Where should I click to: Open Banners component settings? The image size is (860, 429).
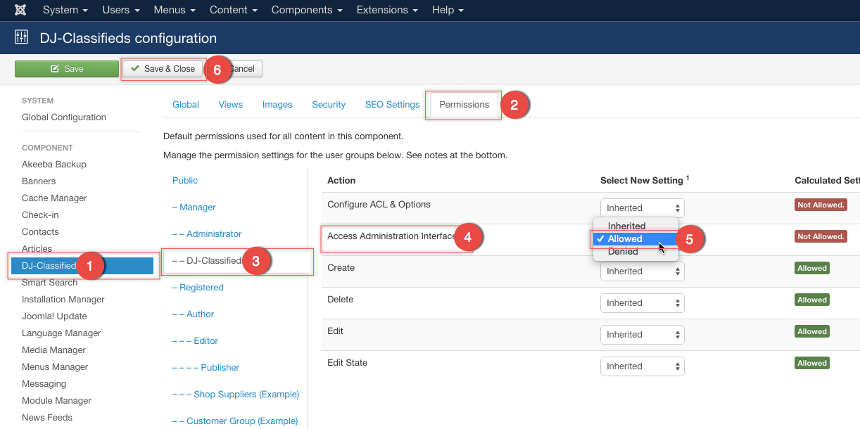click(39, 181)
